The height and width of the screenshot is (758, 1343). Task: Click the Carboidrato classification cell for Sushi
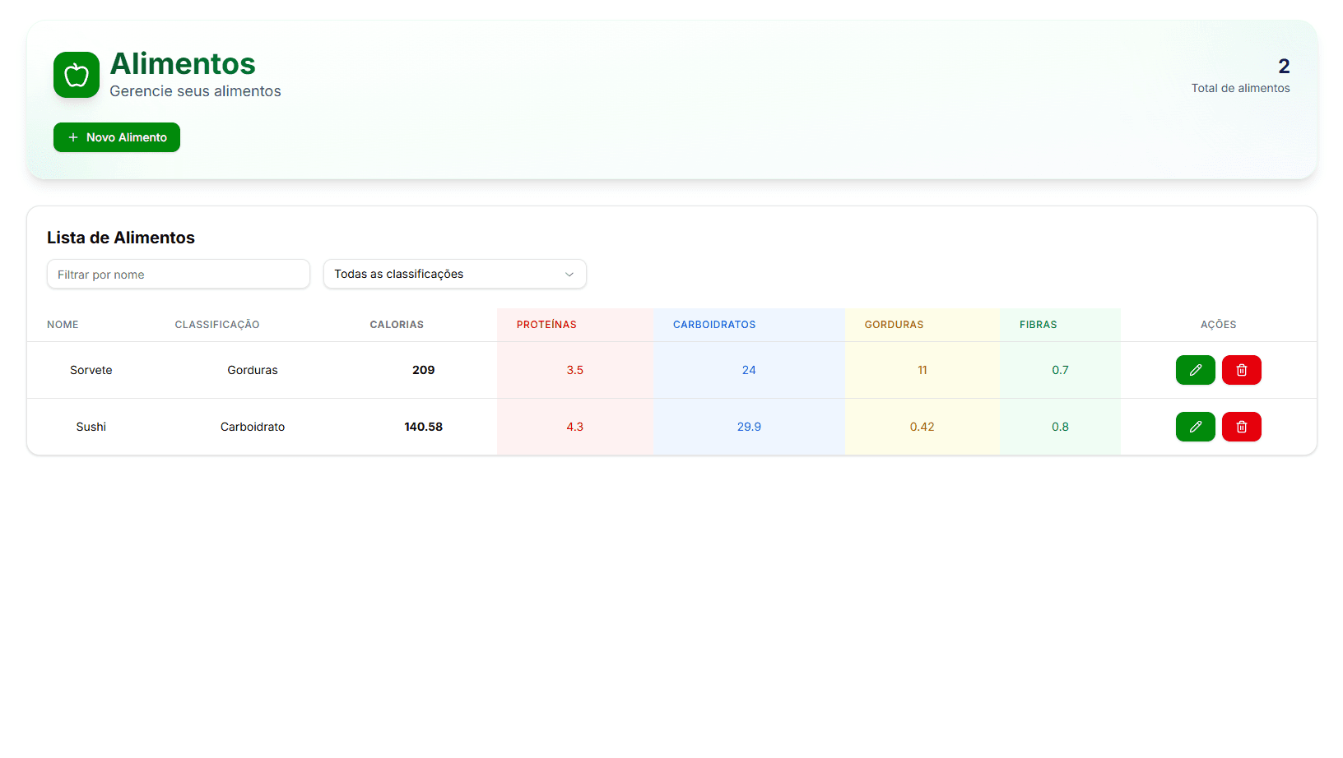[253, 427]
